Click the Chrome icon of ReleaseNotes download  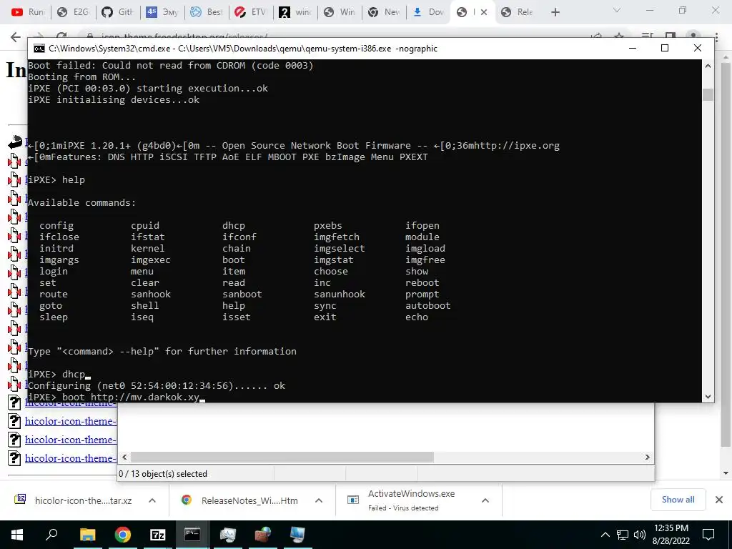(187, 500)
